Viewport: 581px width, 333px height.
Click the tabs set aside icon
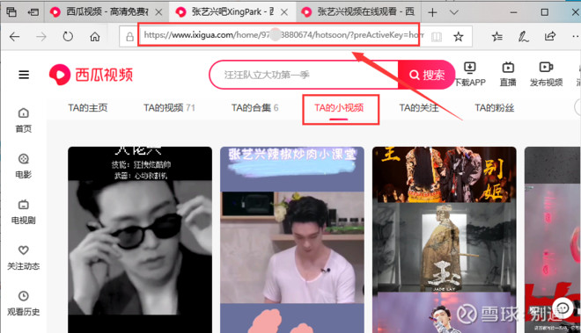click(11, 11)
